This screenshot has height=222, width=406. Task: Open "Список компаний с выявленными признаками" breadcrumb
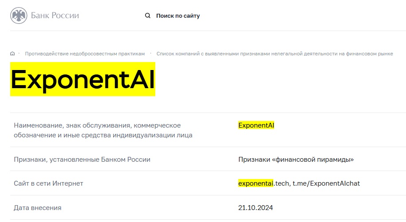coord(274,54)
